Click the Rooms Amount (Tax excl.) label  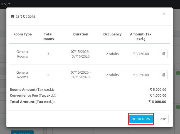[x=32, y=89]
